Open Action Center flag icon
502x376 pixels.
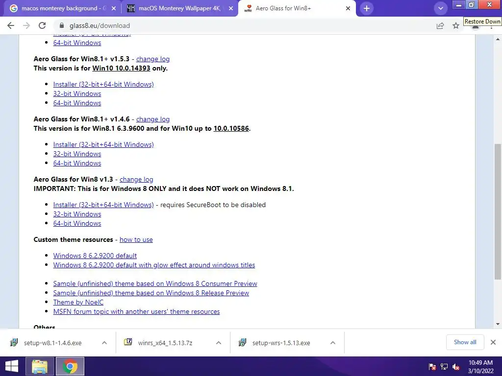(x=432, y=367)
